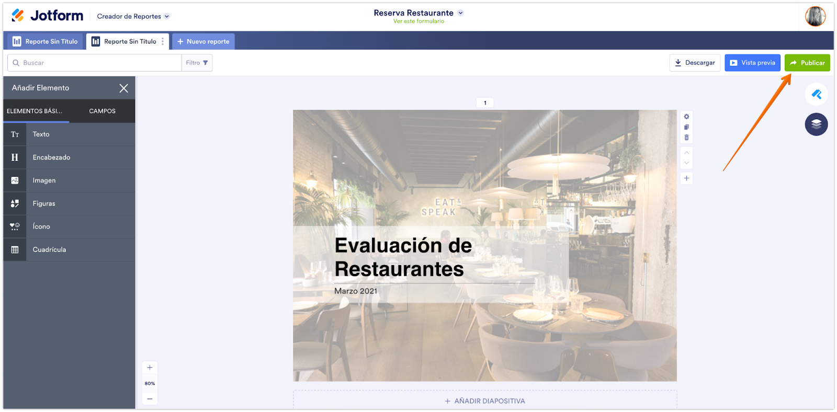837x412 pixels.
Task: Open the paint roller designer tool
Action: pyautogui.click(x=816, y=95)
